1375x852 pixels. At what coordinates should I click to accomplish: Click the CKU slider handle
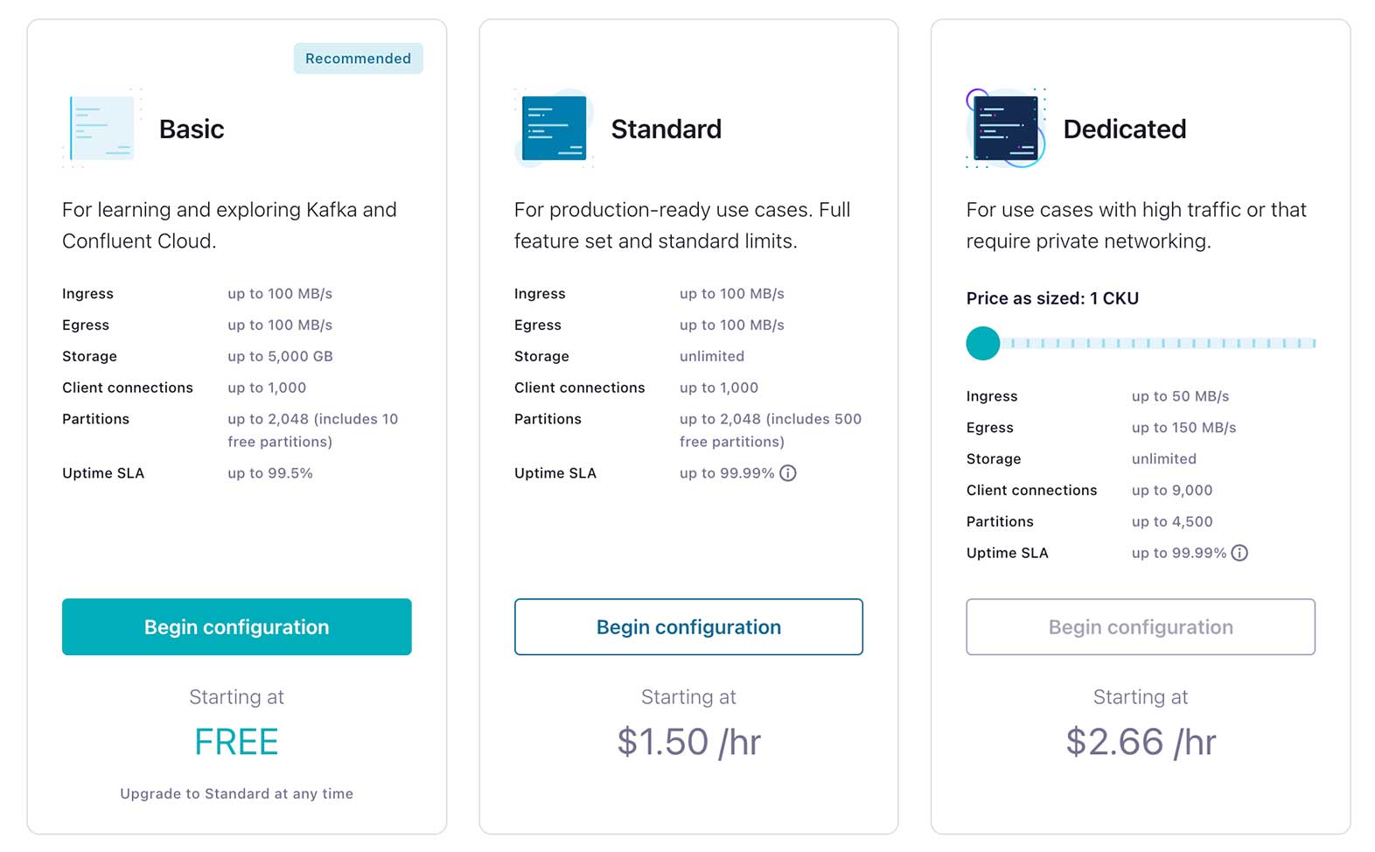pos(983,343)
